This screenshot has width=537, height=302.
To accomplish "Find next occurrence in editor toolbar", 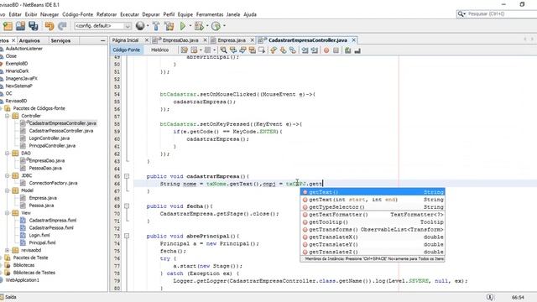I will click(242, 50).
